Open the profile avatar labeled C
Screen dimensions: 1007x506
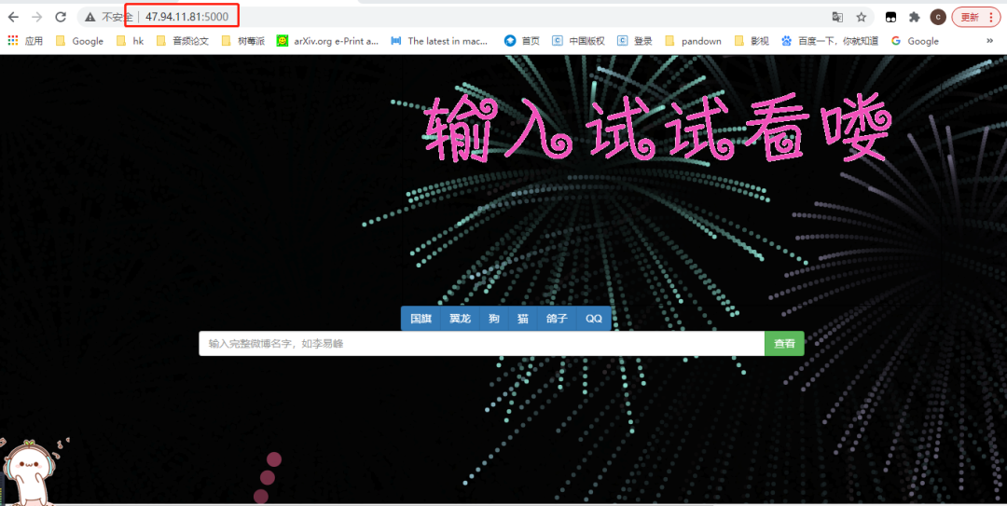coord(938,18)
